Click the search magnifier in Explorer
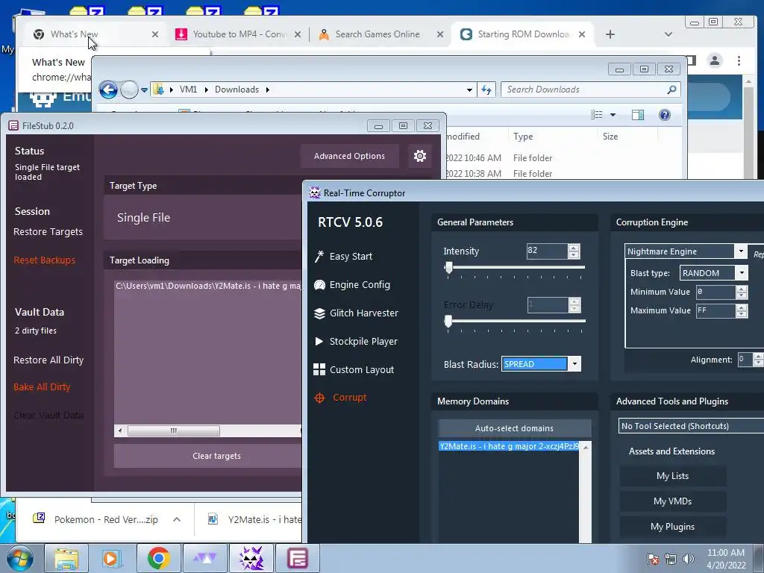 click(671, 90)
